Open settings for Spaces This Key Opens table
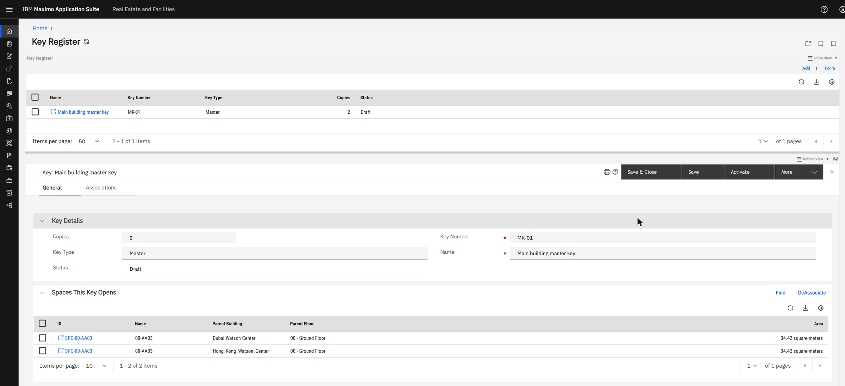The image size is (845, 386). click(x=821, y=308)
